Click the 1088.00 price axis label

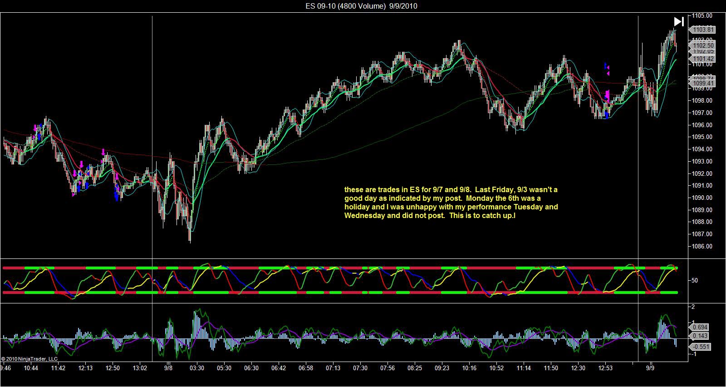(x=703, y=222)
